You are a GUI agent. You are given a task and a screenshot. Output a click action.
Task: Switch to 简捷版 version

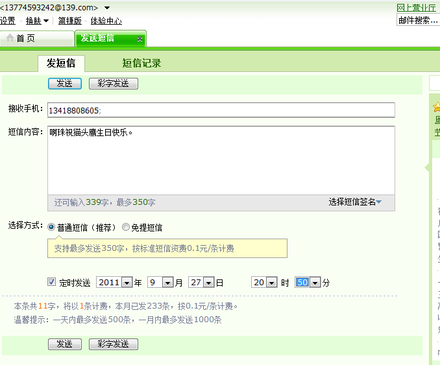tap(70, 21)
